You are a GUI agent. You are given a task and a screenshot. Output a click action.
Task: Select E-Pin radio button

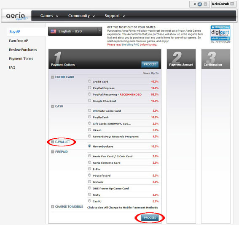pyautogui.click(x=89, y=169)
